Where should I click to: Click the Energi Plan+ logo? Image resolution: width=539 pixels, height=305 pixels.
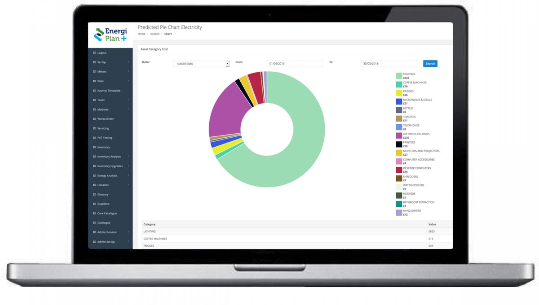(110, 35)
